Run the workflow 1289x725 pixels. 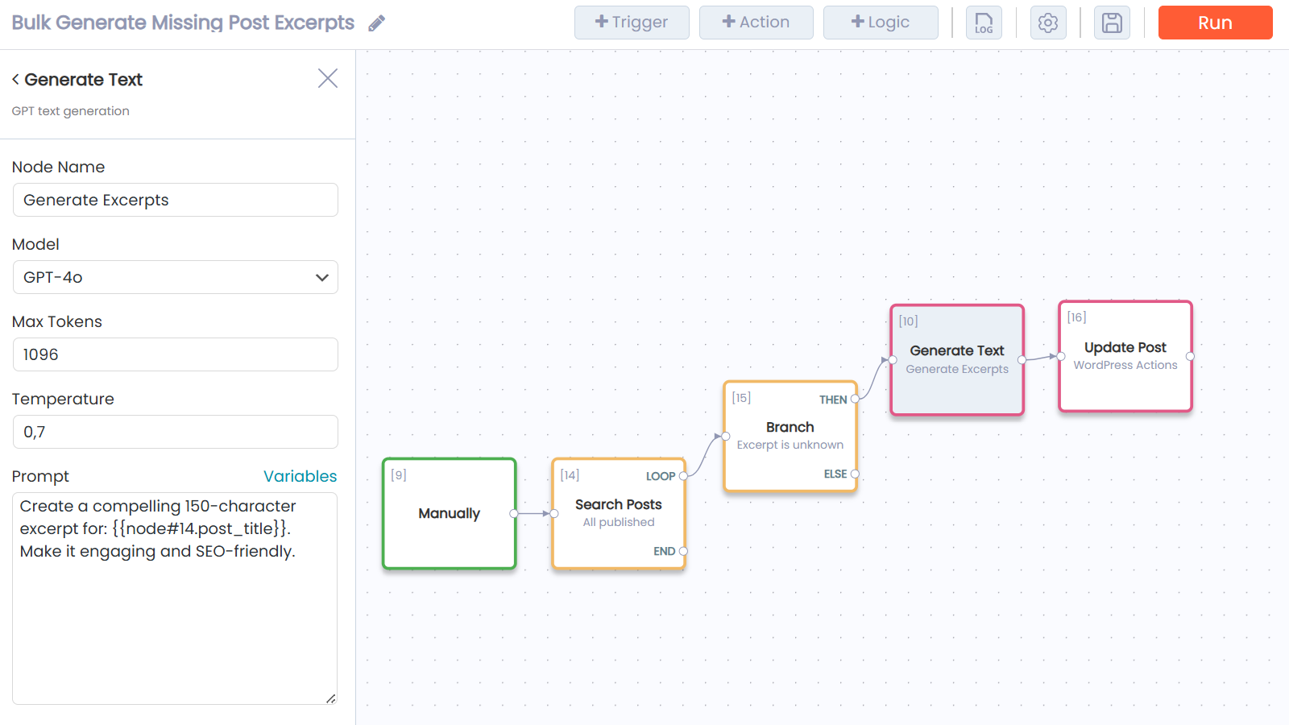click(x=1215, y=23)
